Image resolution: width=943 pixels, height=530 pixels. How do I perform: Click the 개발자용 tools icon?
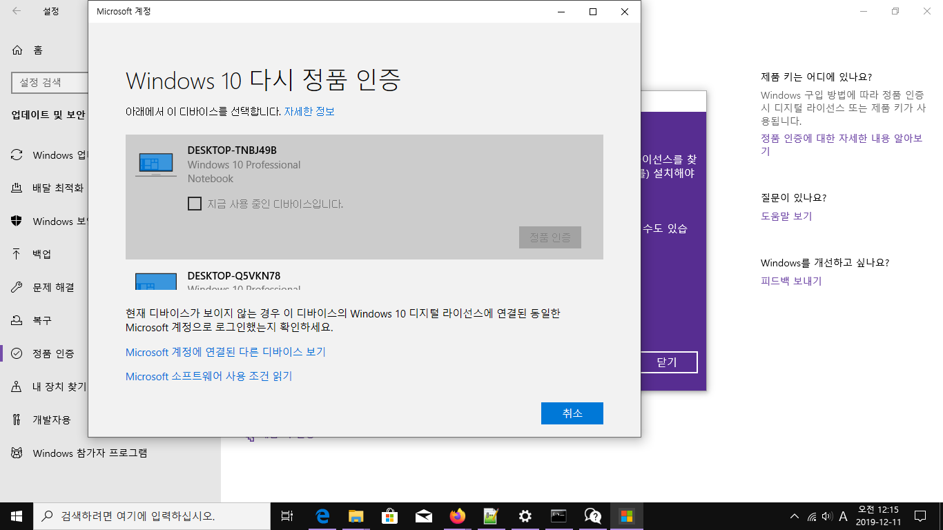coord(17,420)
